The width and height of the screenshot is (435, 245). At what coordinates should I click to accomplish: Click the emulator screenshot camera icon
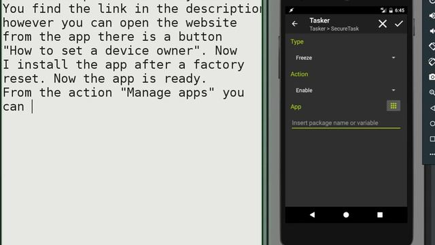[x=432, y=77]
